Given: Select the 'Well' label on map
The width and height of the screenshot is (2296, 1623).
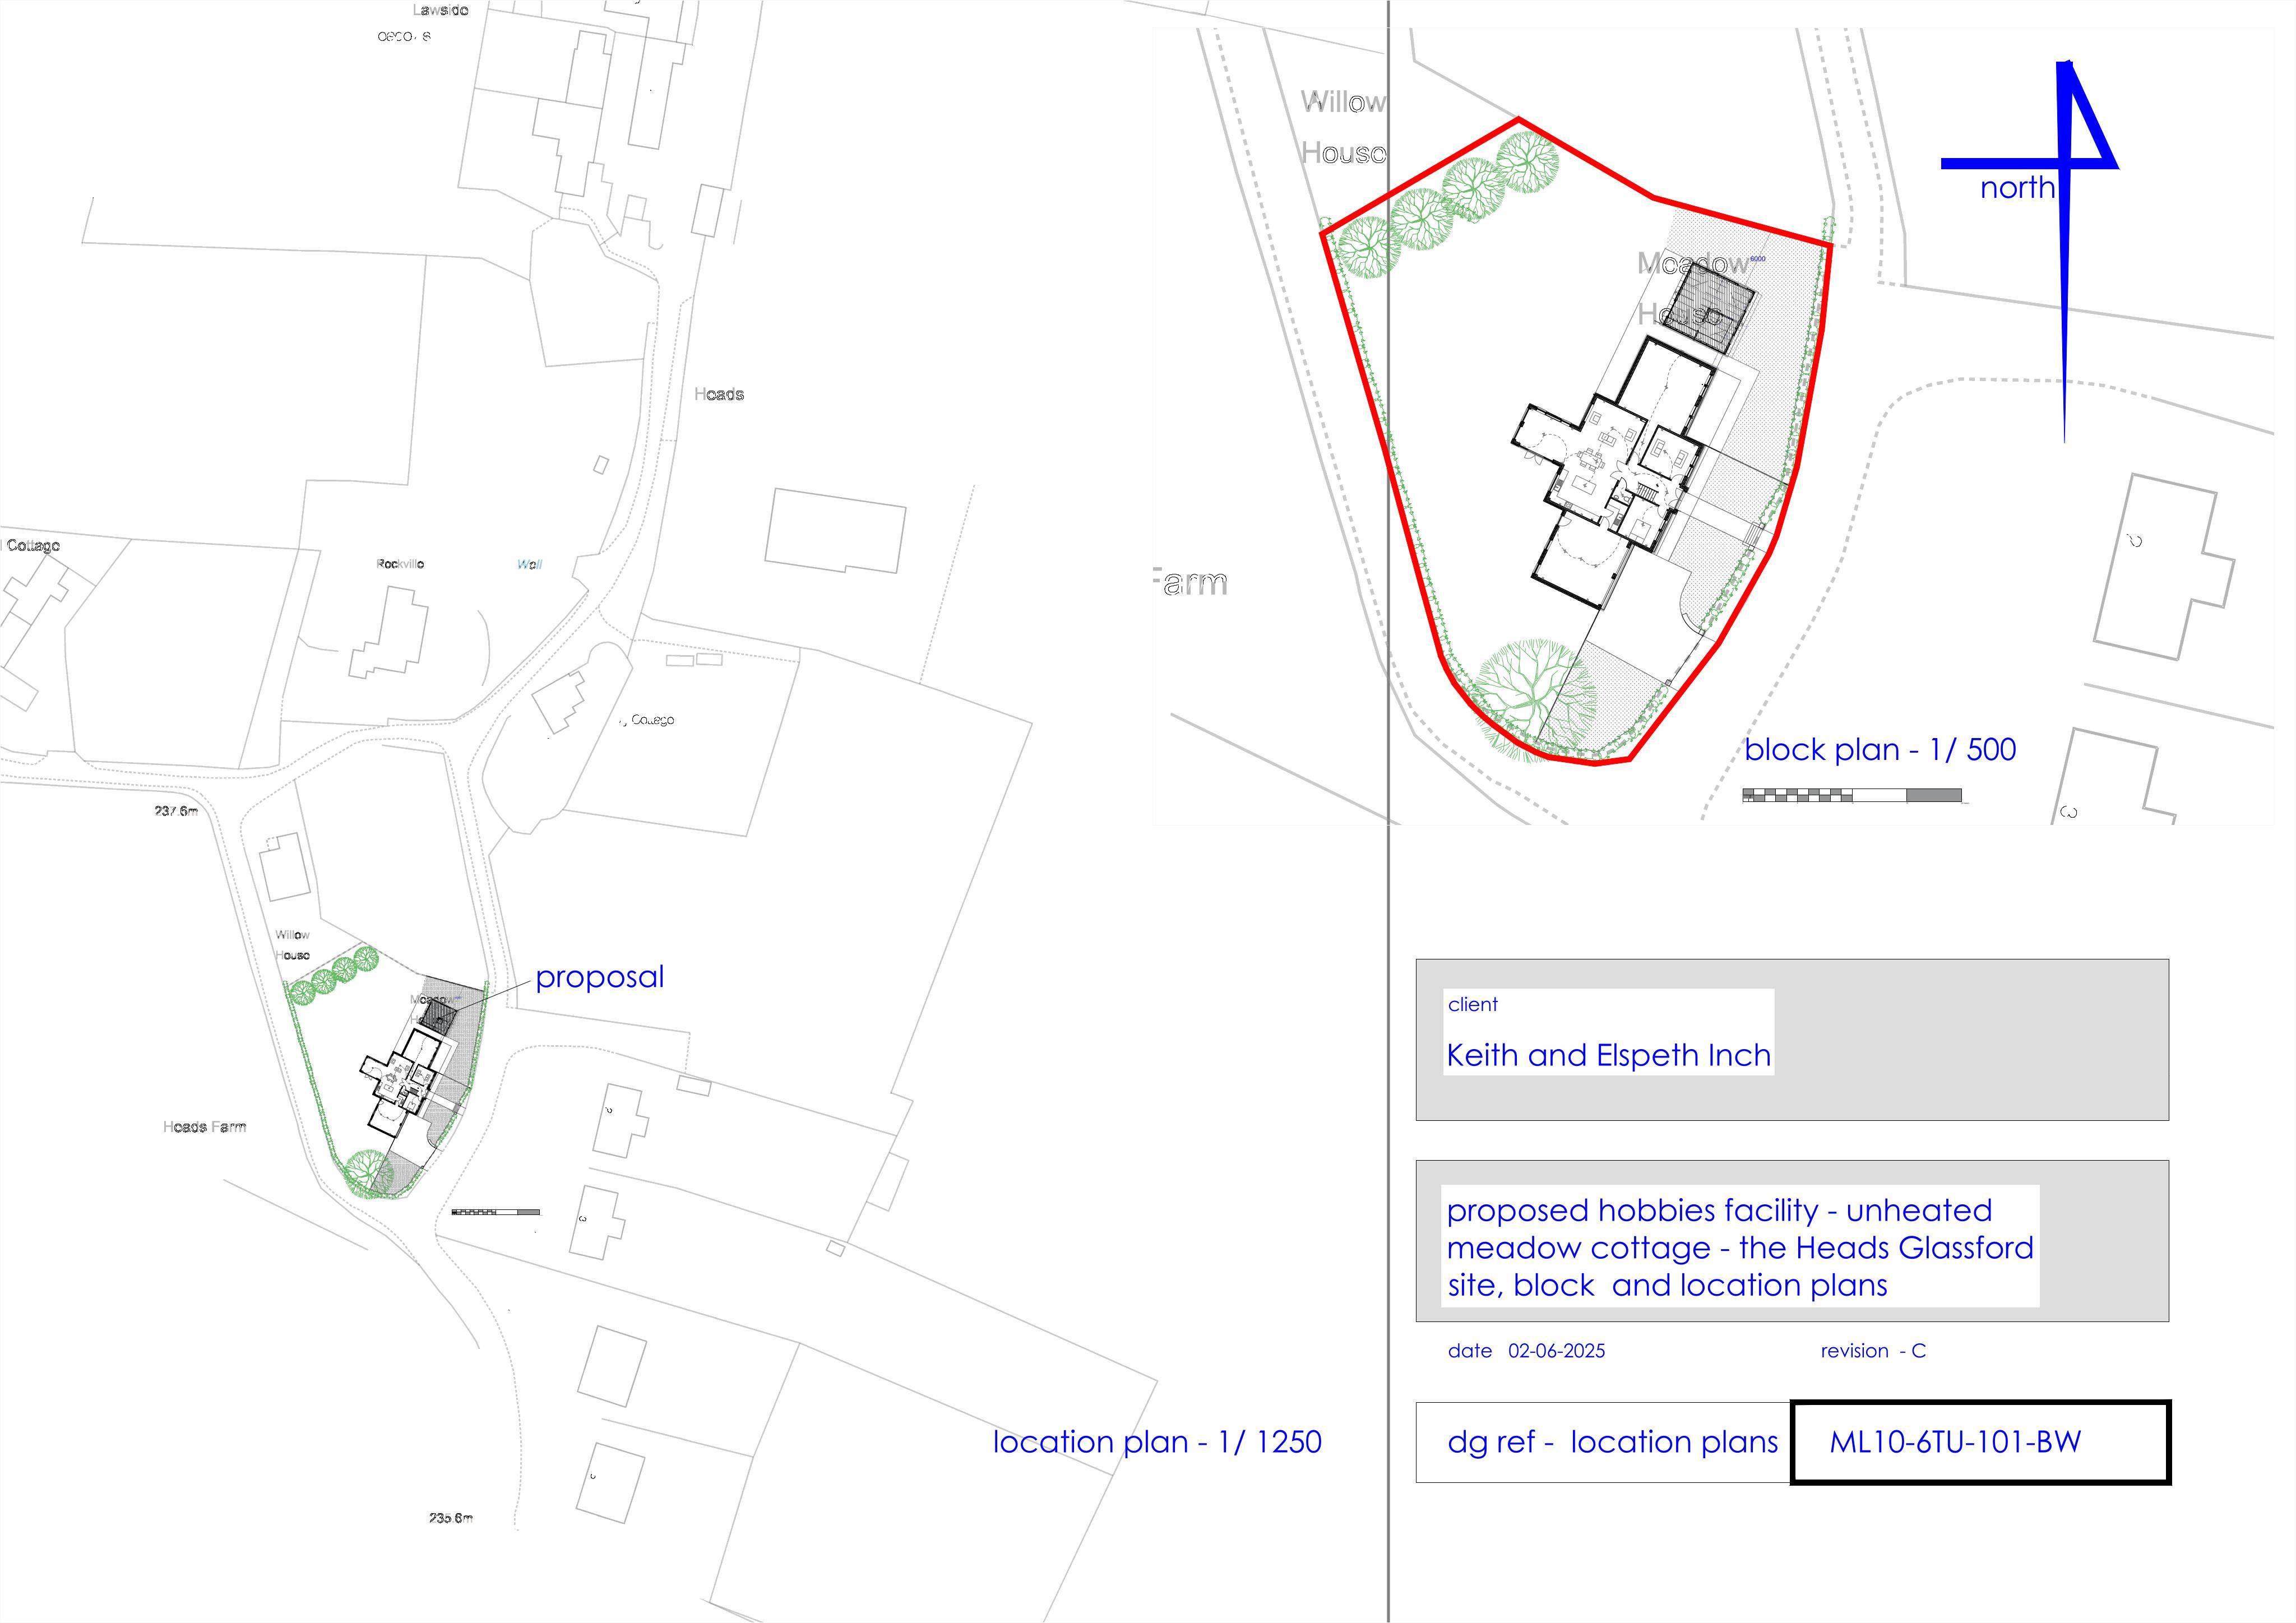Looking at the screenshot, I should (x=529, y=565).
